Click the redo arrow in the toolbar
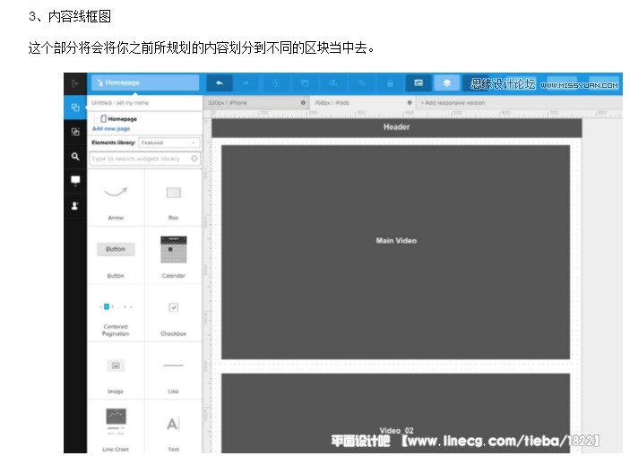Screen dimensions: 630x456 (246, 83)
